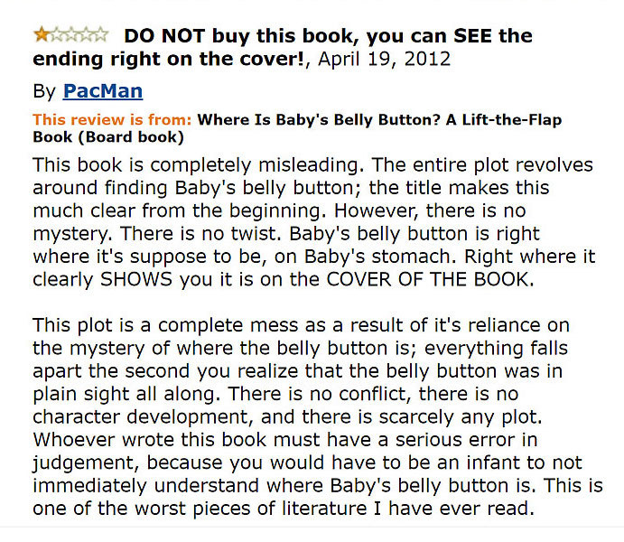624x542 pixels.
Task: Click 'This book is completely misleading' sentence
Action: (199, 165)
